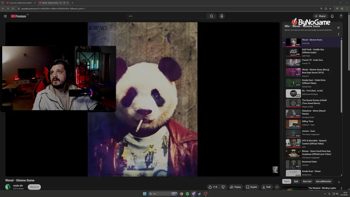Open the YouTube hamburger guide menu
This screenshot has height=197, width=350.
[5, 16]
